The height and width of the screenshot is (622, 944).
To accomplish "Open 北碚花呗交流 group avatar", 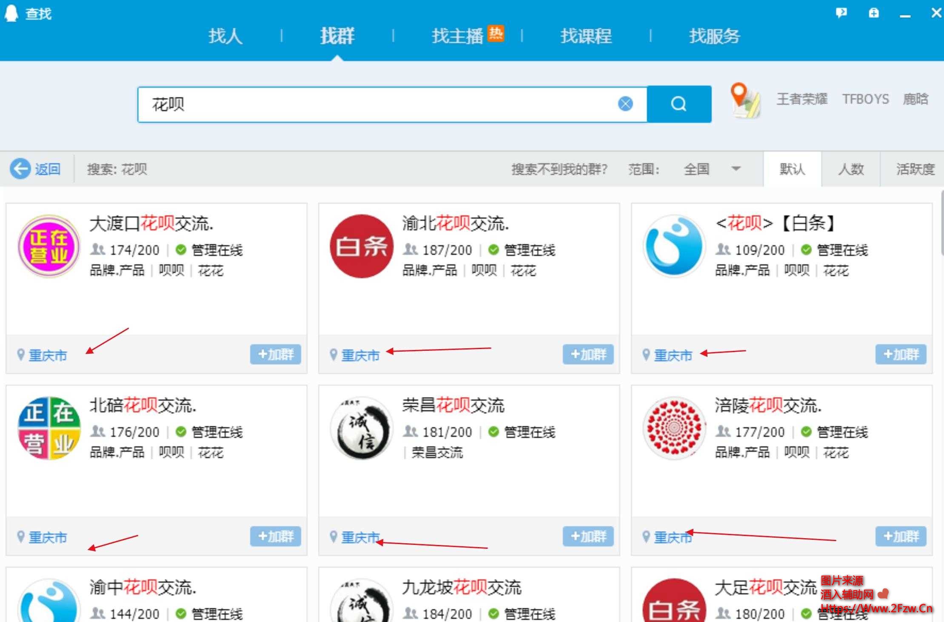I will point(49,428).
